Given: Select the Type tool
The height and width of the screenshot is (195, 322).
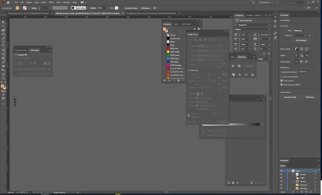Looking at the screenshot, I should (4, 42).
